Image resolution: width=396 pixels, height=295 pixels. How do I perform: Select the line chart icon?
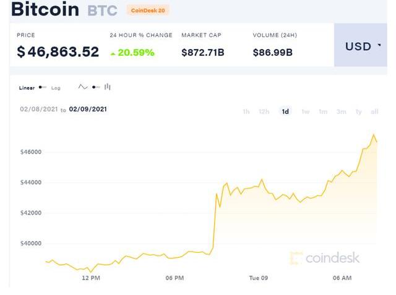point(84,87)
